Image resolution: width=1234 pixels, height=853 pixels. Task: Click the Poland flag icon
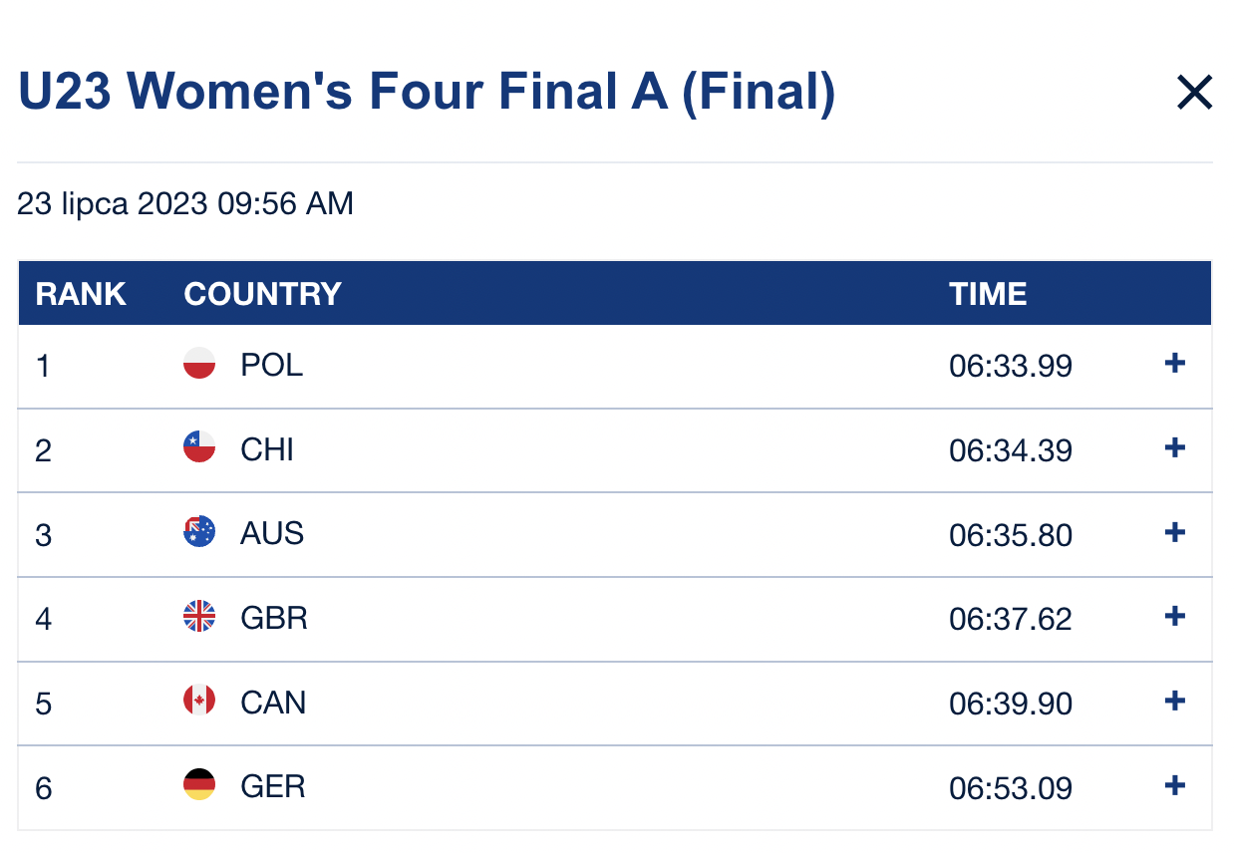coord(199,364)
